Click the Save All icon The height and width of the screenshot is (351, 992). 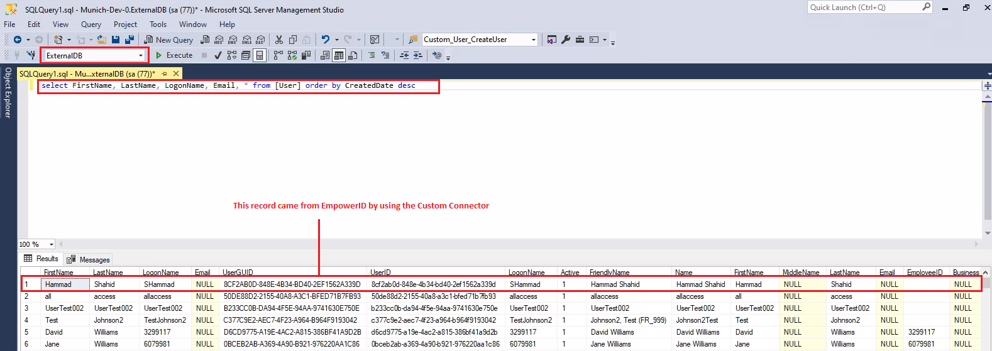tap(130, 40)
